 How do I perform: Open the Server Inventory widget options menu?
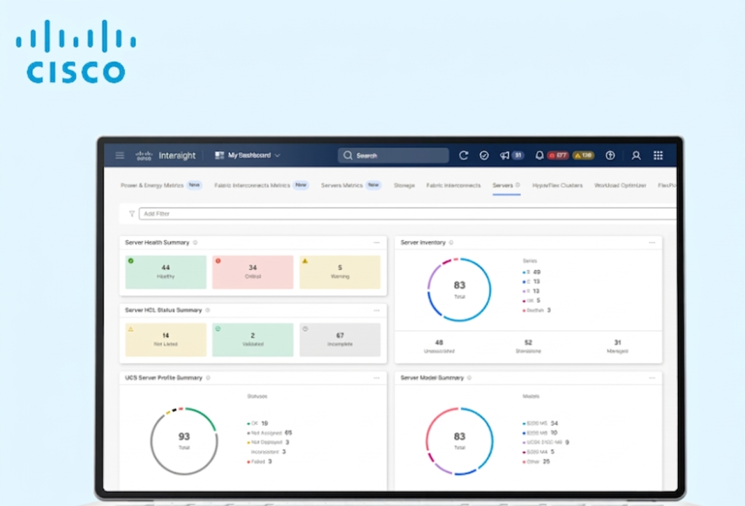coord(652,243)
